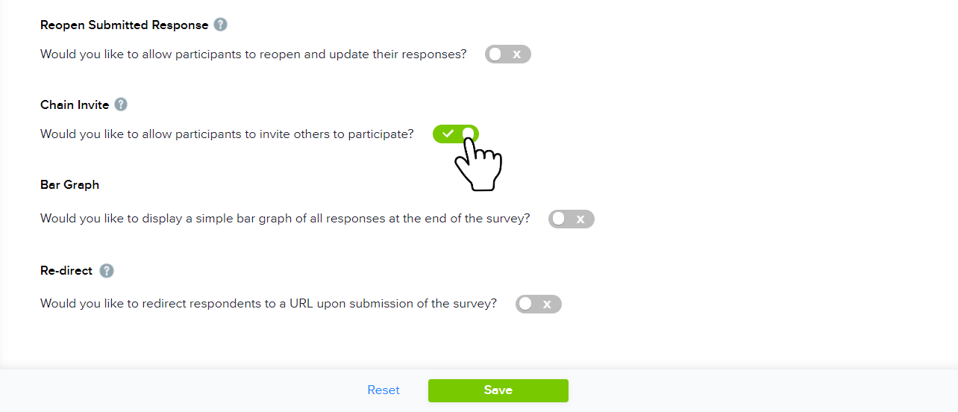
Task: Open the Chain Invite help tooltip icon
Action: click(121, 104)
